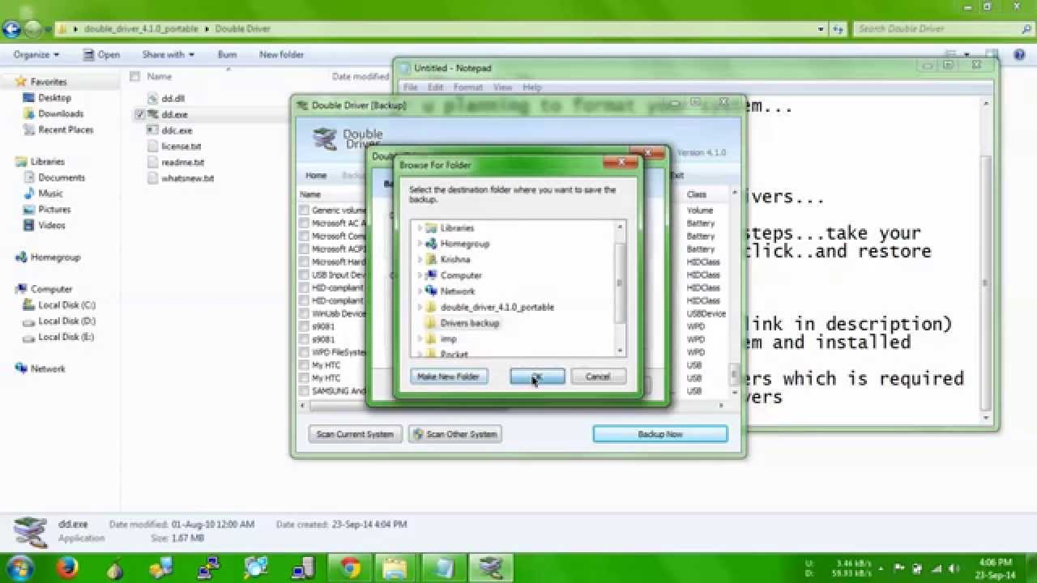Image resolution: width=1037 pixels, height=583 pixels.
Task: Expand Computer node in Browse dialog
Action: coord(420,275)
